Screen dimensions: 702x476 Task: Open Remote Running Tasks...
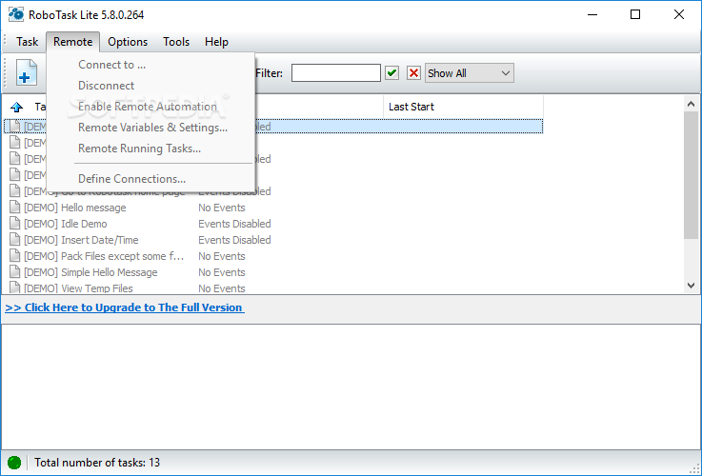point(150,149)
